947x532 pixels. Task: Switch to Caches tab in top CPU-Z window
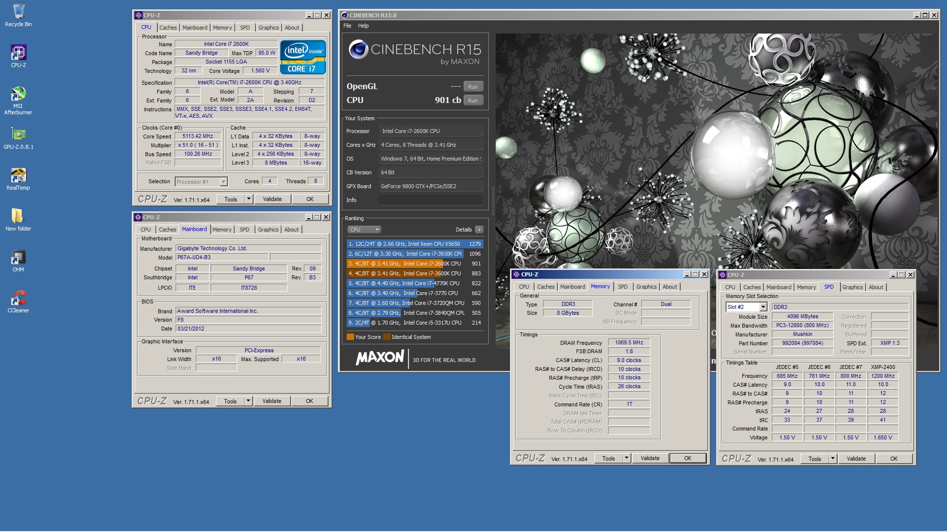click(x=168, y=28)
